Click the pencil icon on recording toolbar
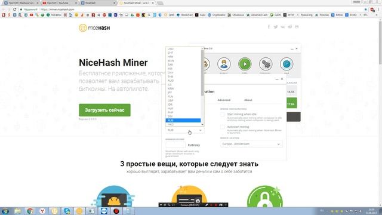Screen dimensions: 382x215 tap(207, 205)
